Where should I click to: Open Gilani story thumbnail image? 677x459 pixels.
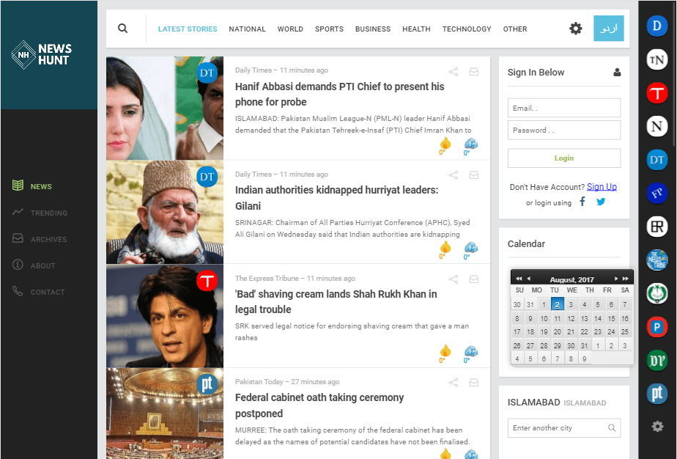point(165,212)
